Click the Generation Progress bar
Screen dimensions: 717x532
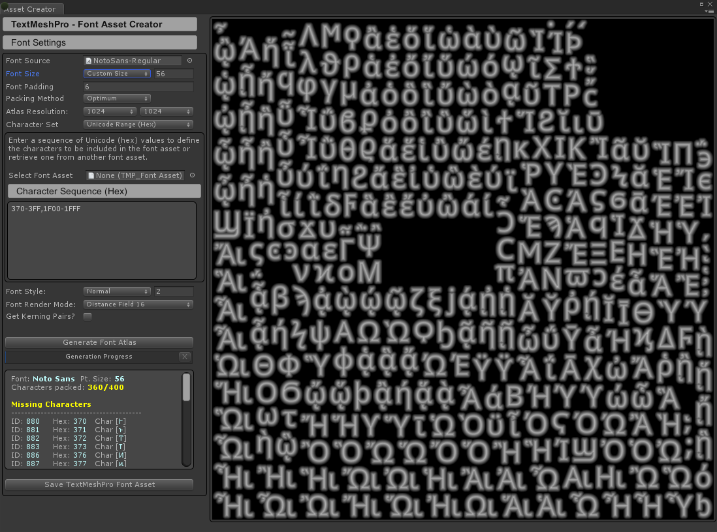tap(99, 357)
